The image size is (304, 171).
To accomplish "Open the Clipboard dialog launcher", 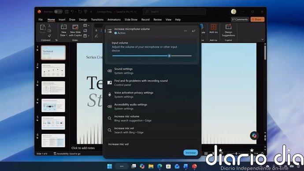I will (x=56, y=40).
